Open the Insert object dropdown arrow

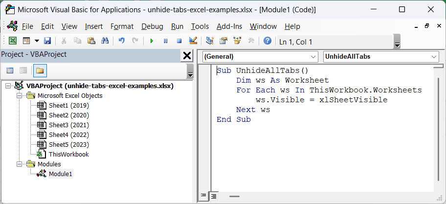[37, 41]
